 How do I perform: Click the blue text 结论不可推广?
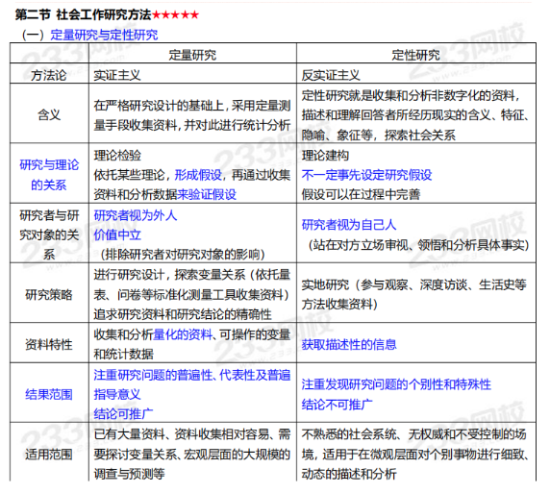(337, 405)
